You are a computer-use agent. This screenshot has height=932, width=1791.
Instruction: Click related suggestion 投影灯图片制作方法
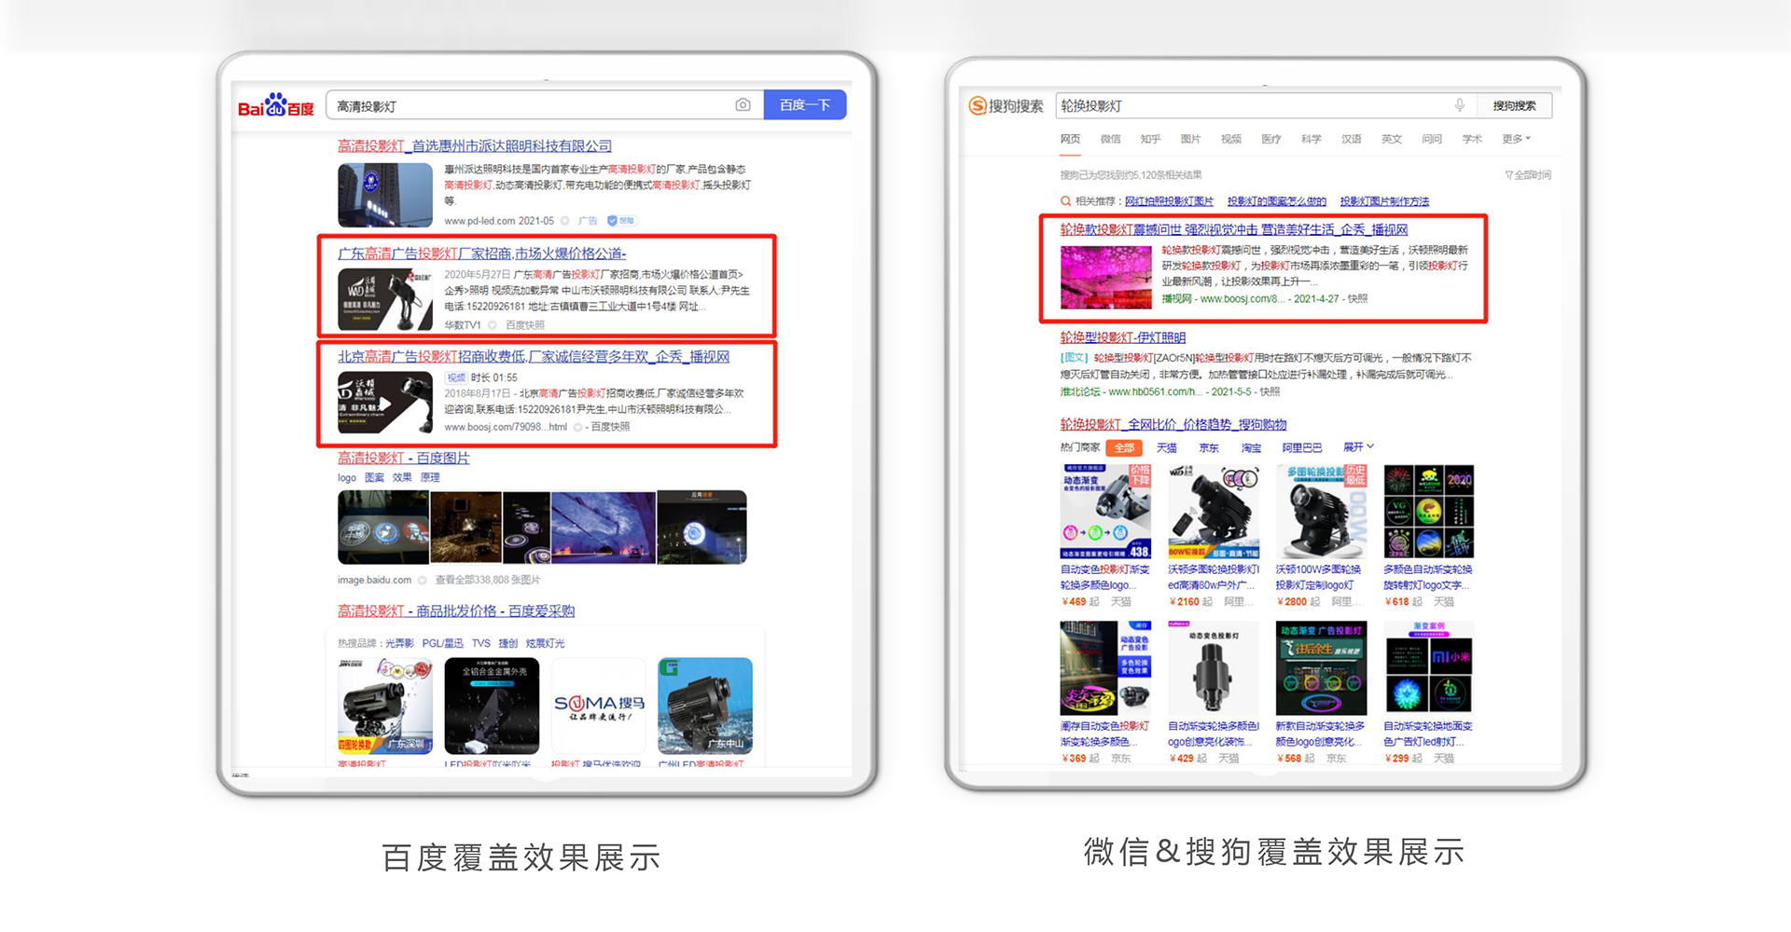(x=1384, y=201)
